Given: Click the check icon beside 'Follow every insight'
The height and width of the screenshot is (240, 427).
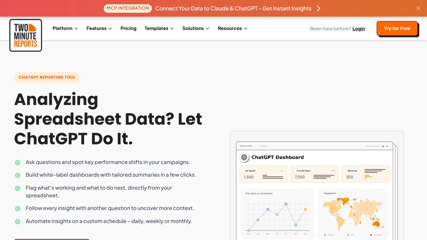Looking at the screenshot, I should (x=18, y=208).
